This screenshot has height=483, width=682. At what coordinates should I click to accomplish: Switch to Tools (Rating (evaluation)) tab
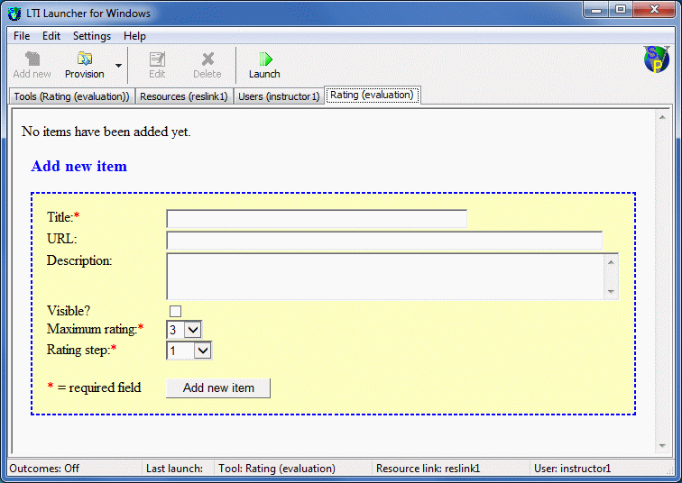(x=72, y=96)
